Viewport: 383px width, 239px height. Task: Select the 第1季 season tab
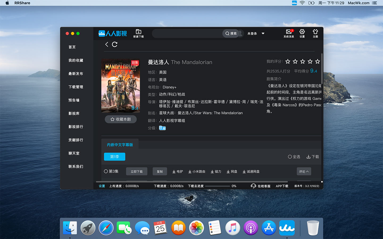[x=115, y=157]
